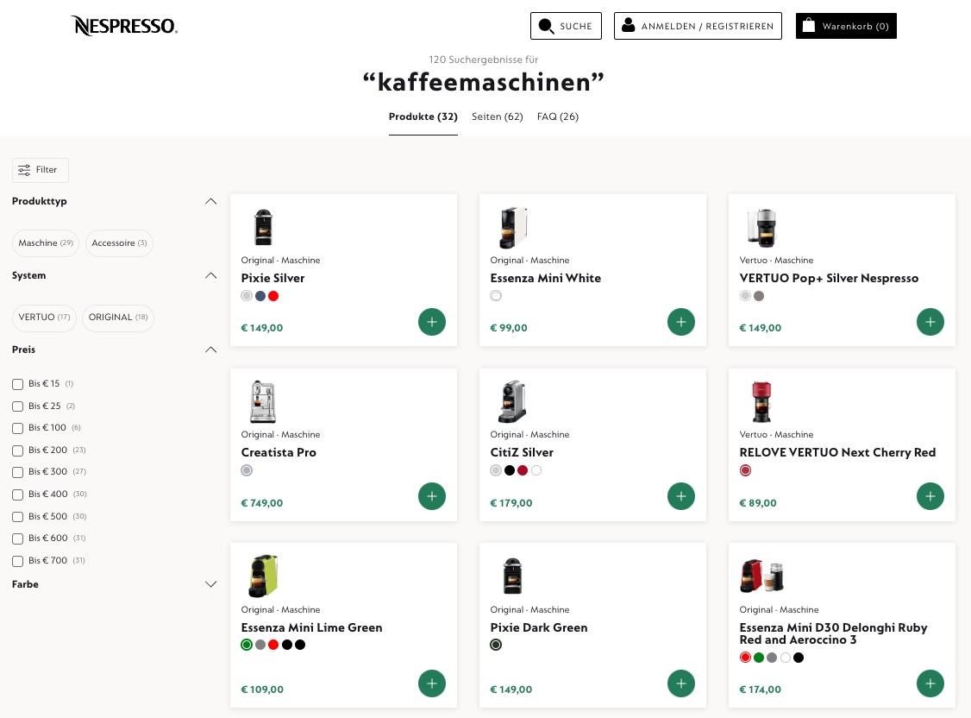Expand the Farbe filter section
Image resolution: width=971 pixels, height=718 pixels.
[211, 584]
